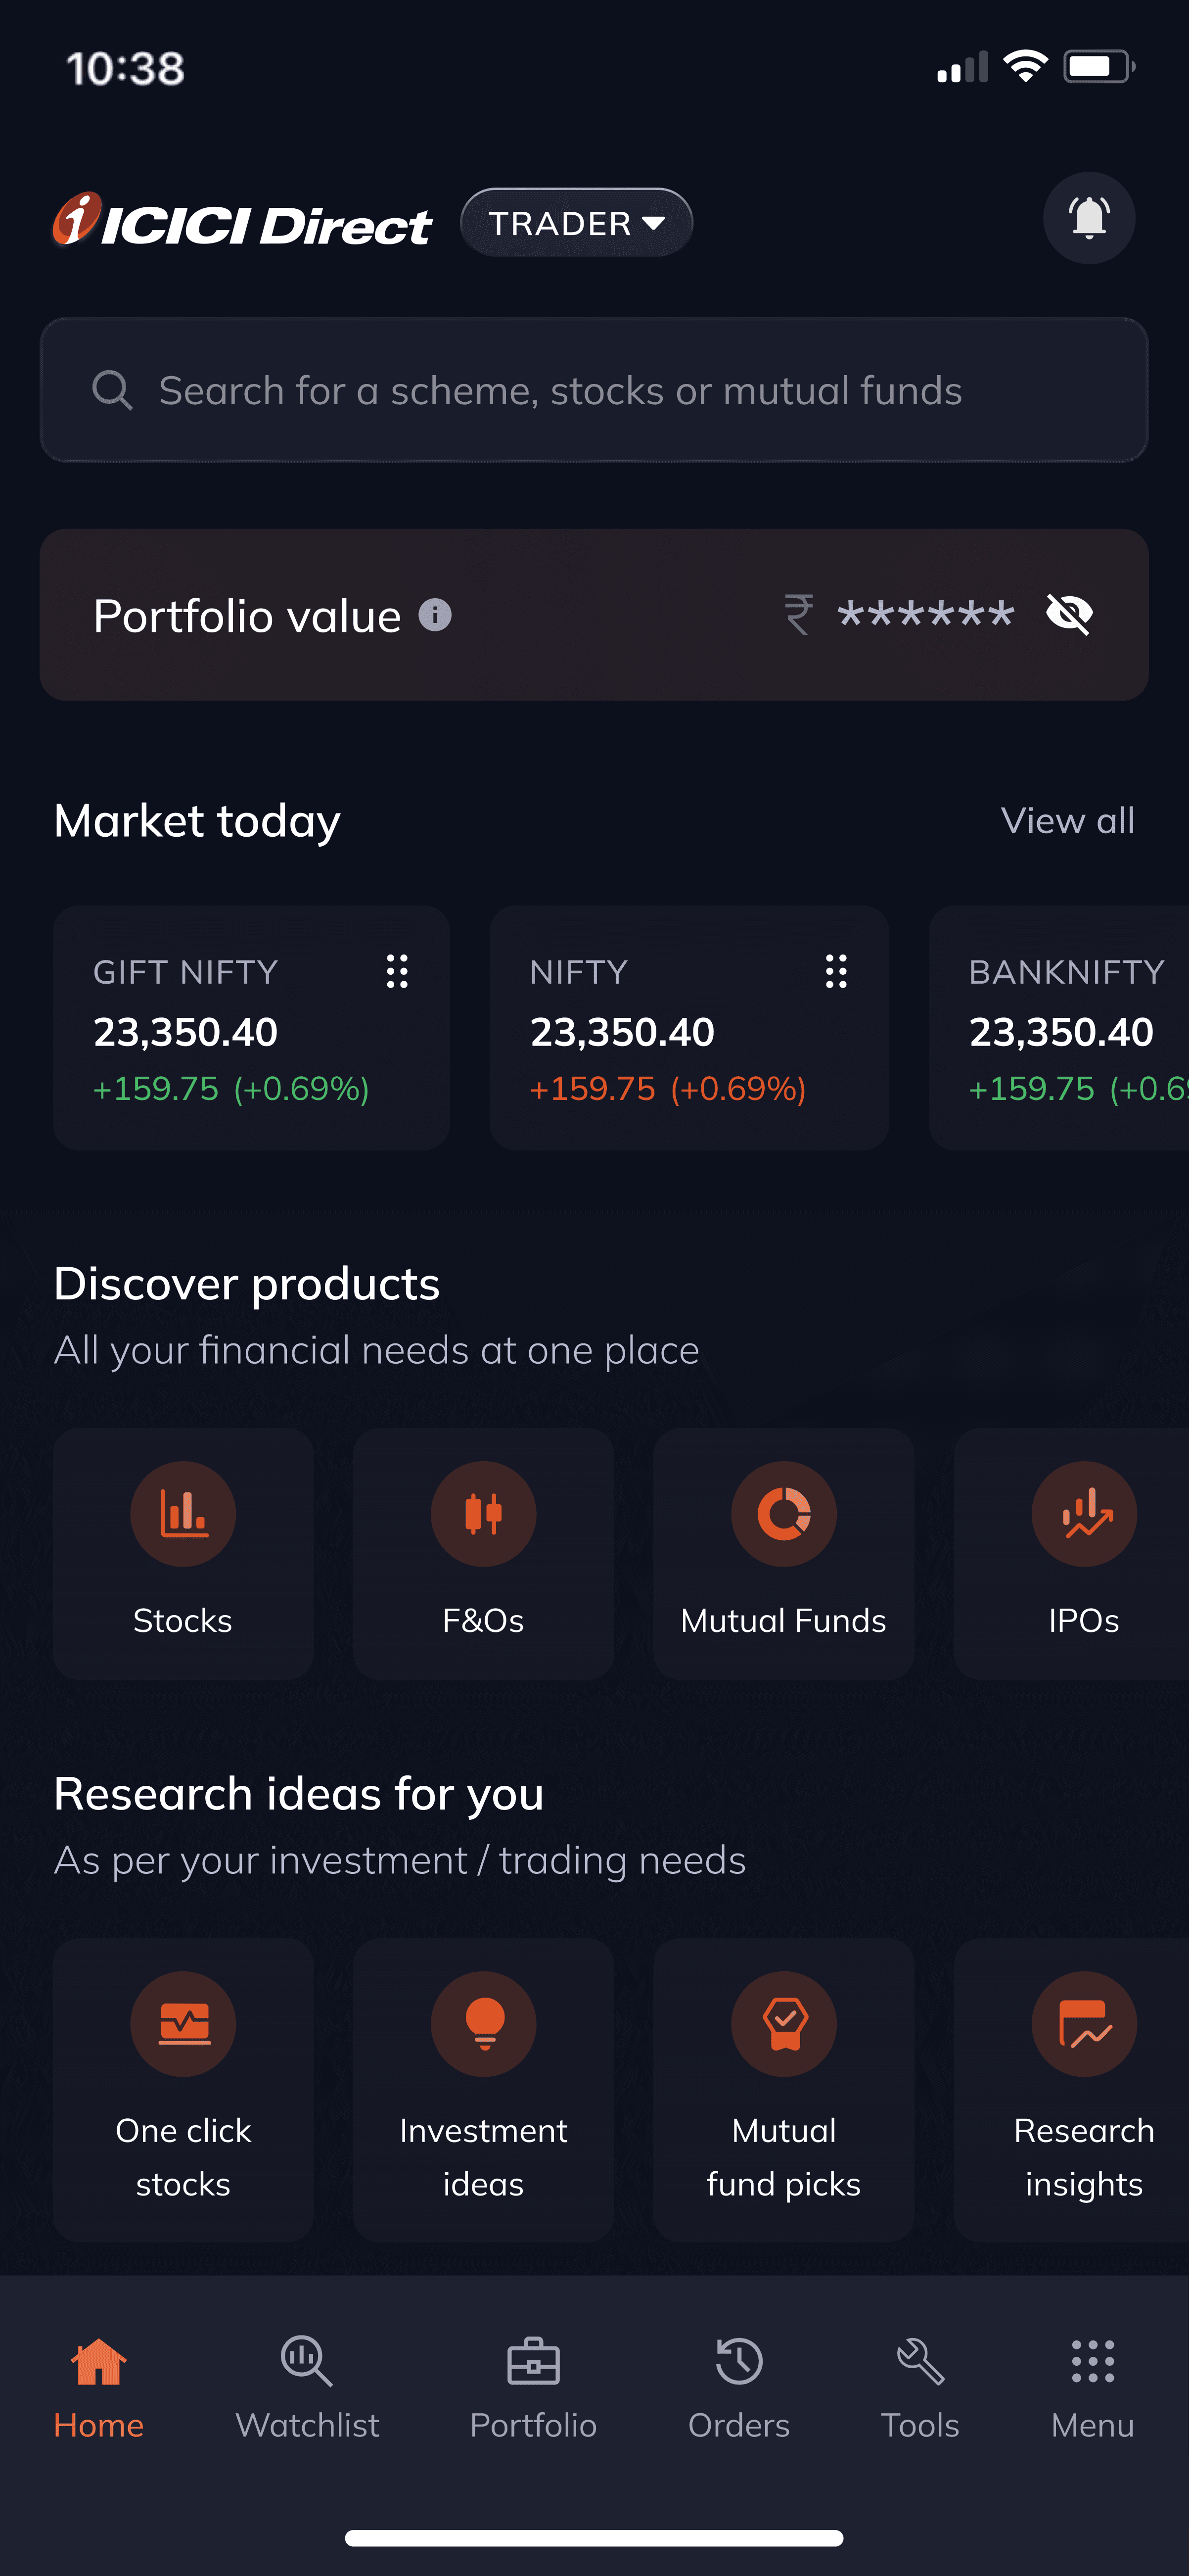Open Mutual fund picks icon
The width and height of the screenshot is (1189, 2576).
point(783,2024)
